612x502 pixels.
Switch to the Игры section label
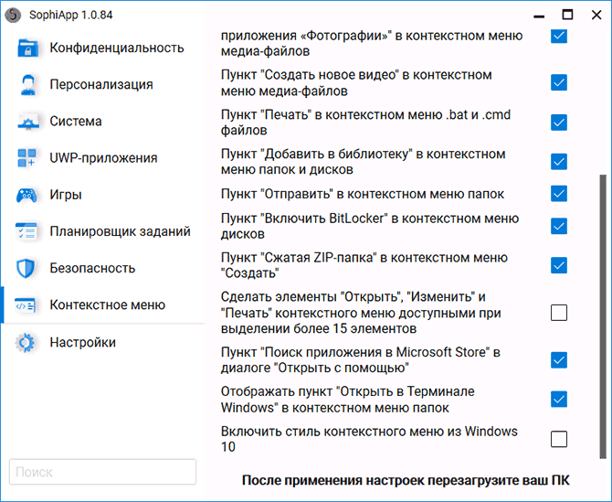[66, 195]
